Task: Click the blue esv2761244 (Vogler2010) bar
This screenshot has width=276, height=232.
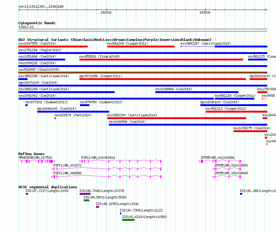Action: (x=143, y=53)
